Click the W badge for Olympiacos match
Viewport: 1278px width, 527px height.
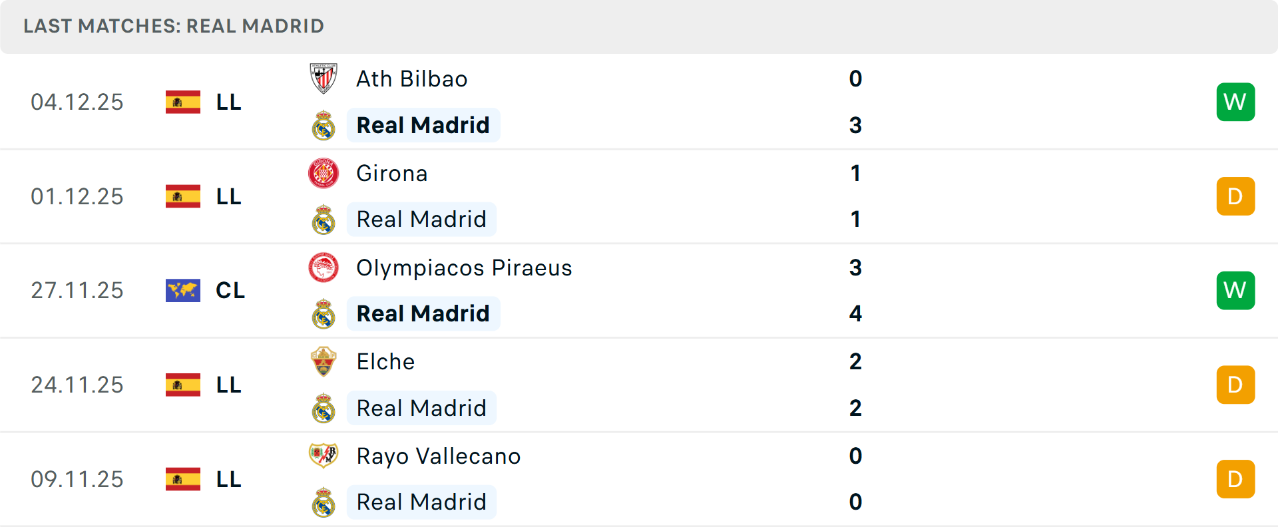(x=1235, y=290)
